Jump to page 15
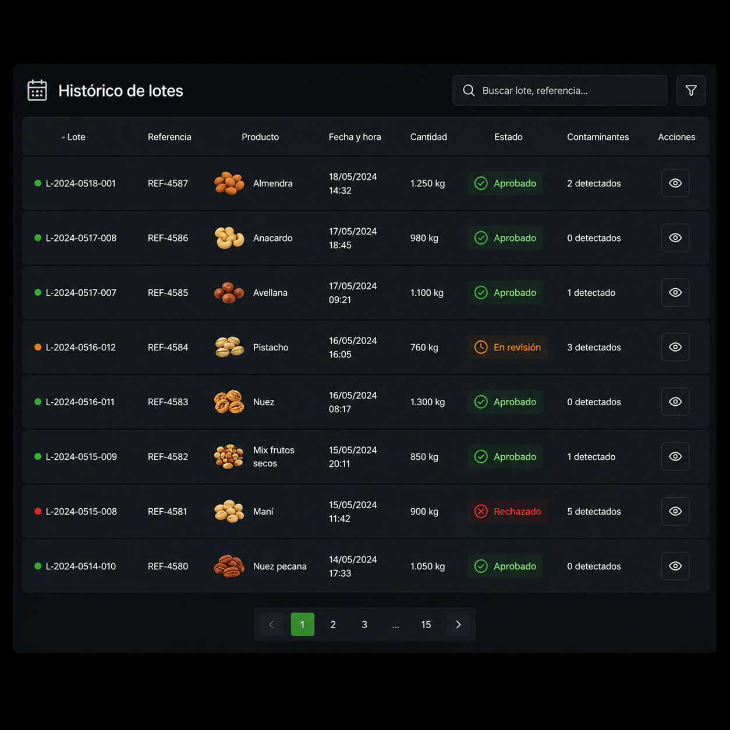This screenshot has width=730, height=730. pyautogui.click(x=426, y=625)
